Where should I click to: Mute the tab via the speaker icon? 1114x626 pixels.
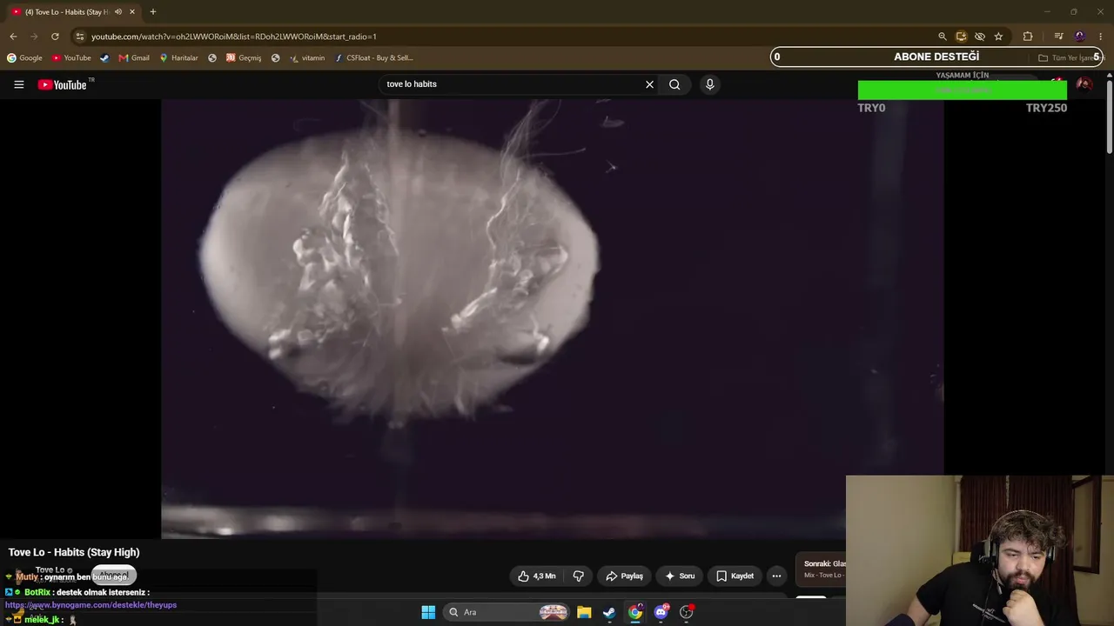(x=118, y=12)
